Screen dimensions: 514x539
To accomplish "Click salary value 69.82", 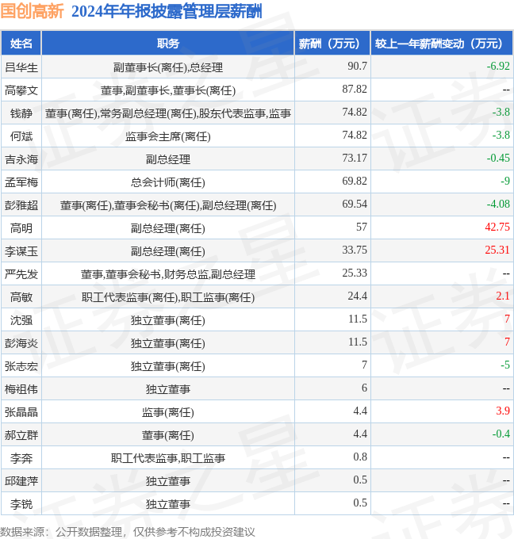I will (355, 182).
